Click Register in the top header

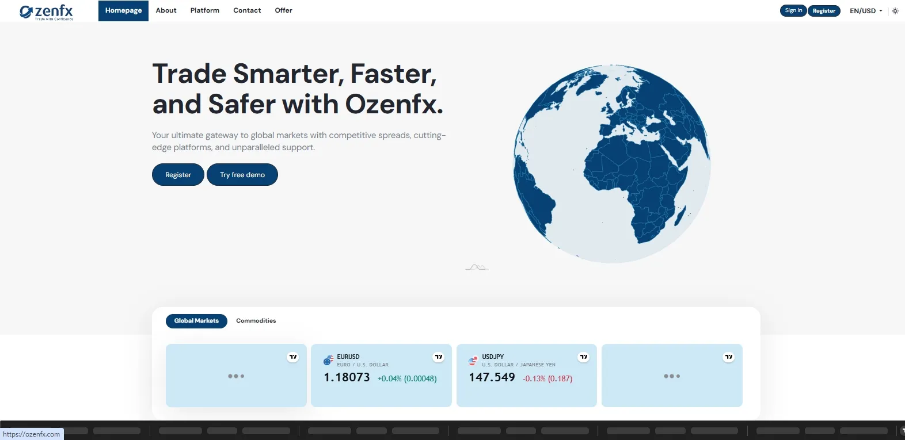[824, 11]
